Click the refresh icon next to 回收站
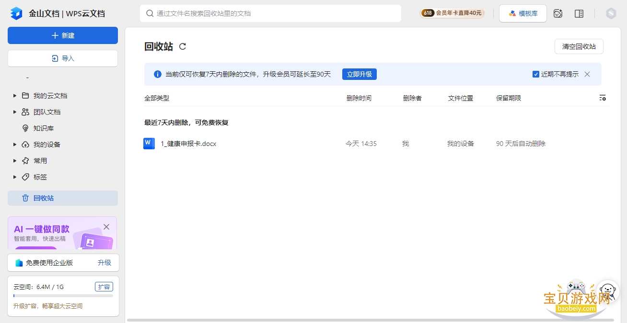The width and height of the screenshot is (627, 323). tap(183, 46)
